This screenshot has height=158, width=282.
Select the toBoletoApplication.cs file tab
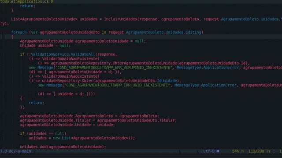[x=24, y=2]
